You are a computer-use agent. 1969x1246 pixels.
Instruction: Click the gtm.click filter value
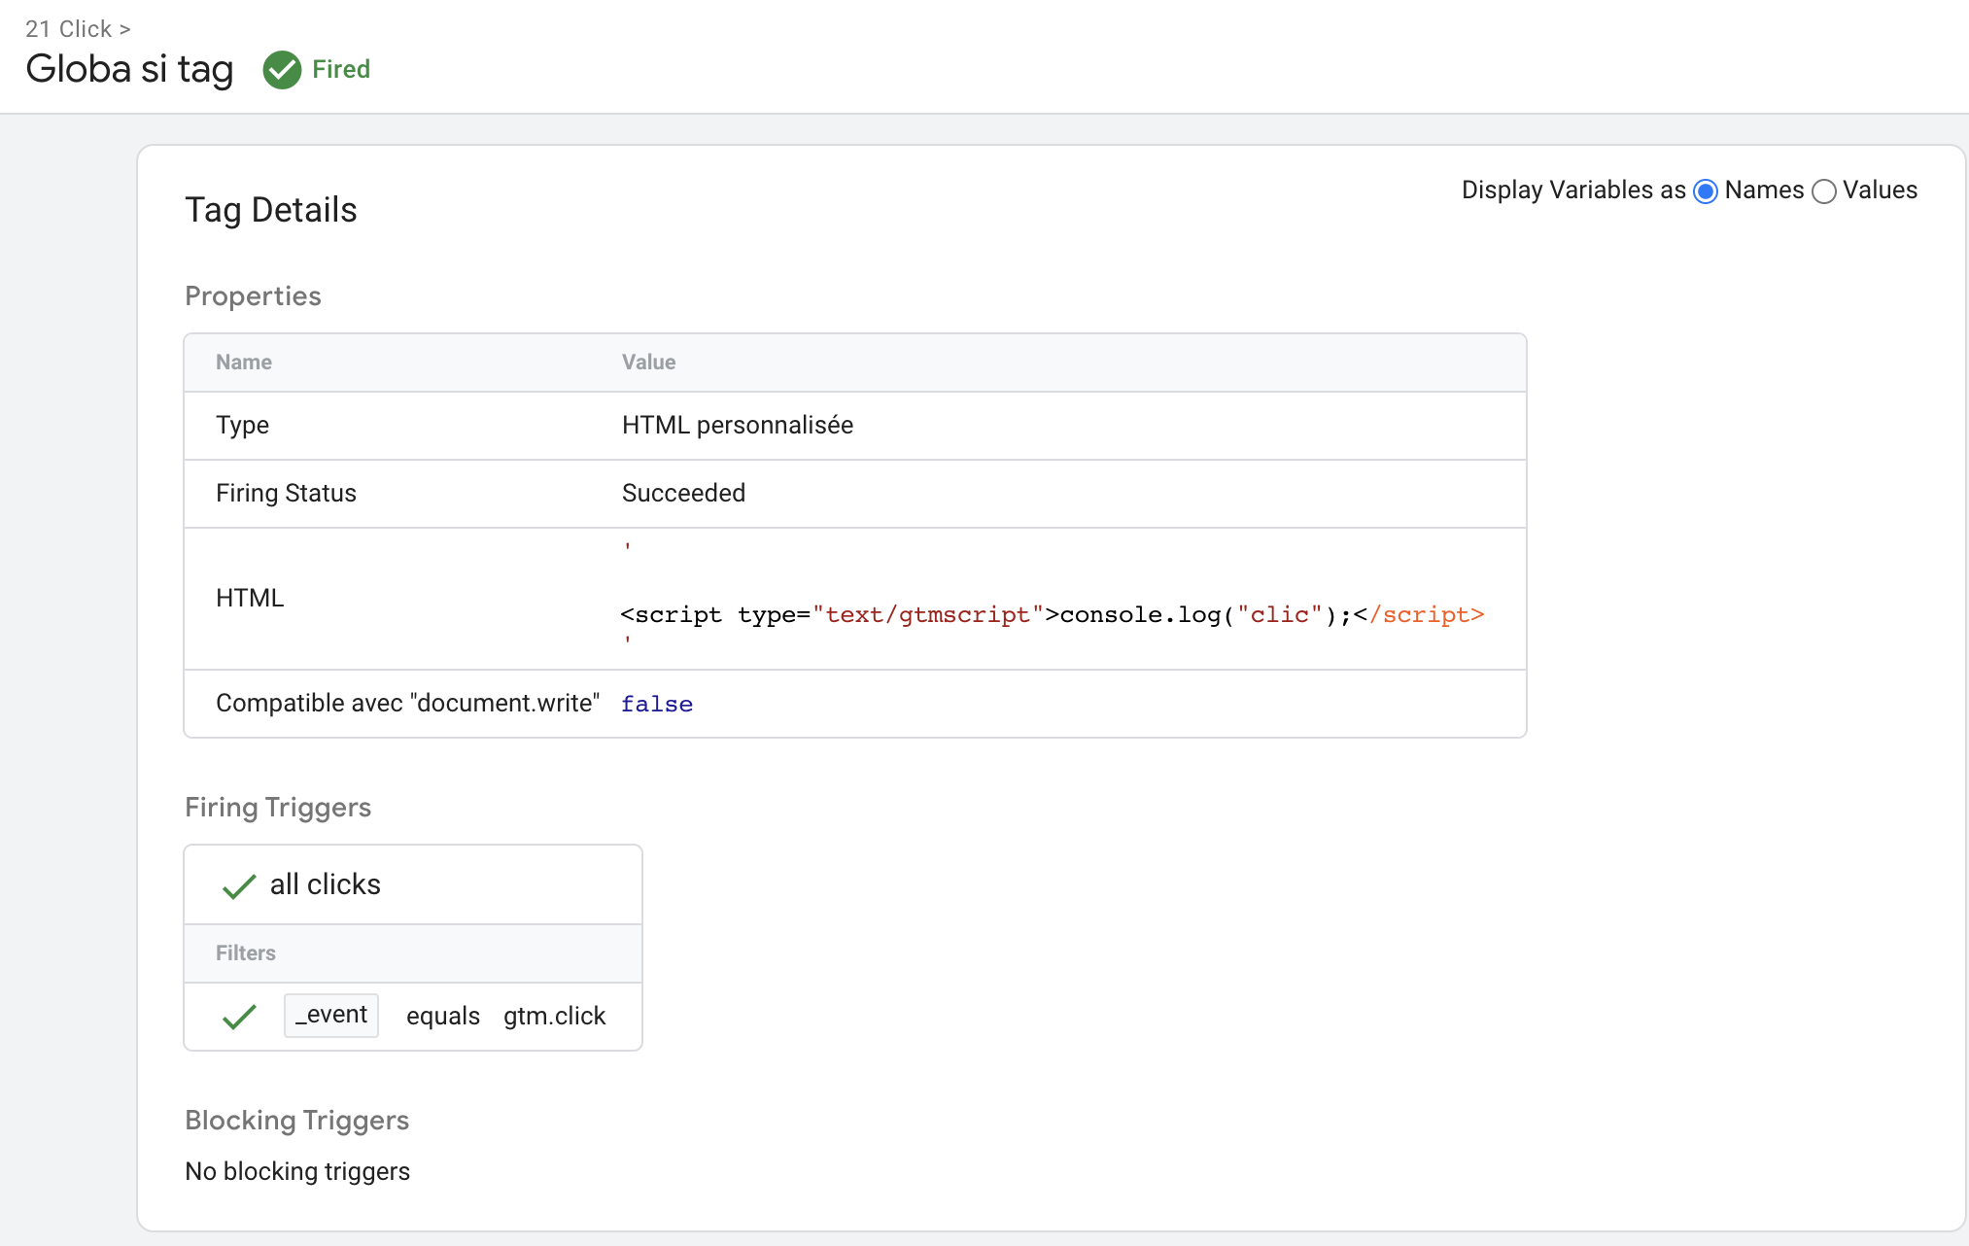(554, 1016)
